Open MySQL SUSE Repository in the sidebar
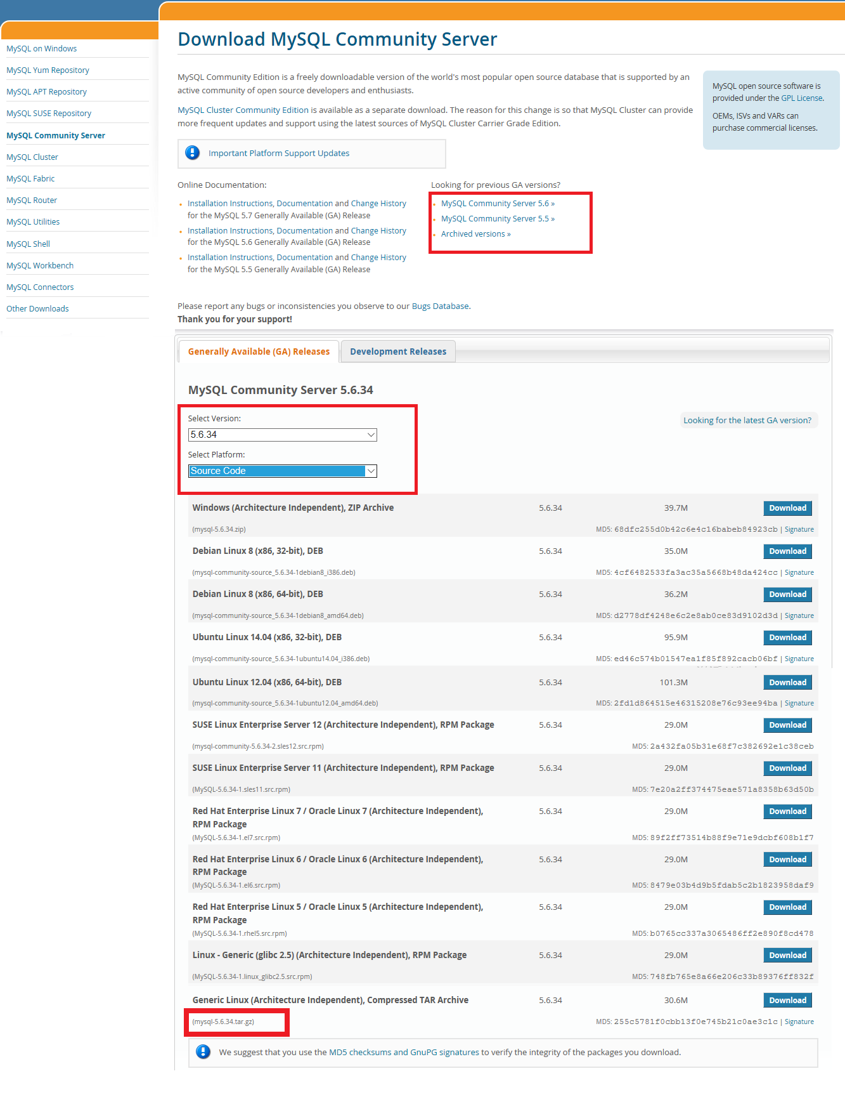 (49, 114)
